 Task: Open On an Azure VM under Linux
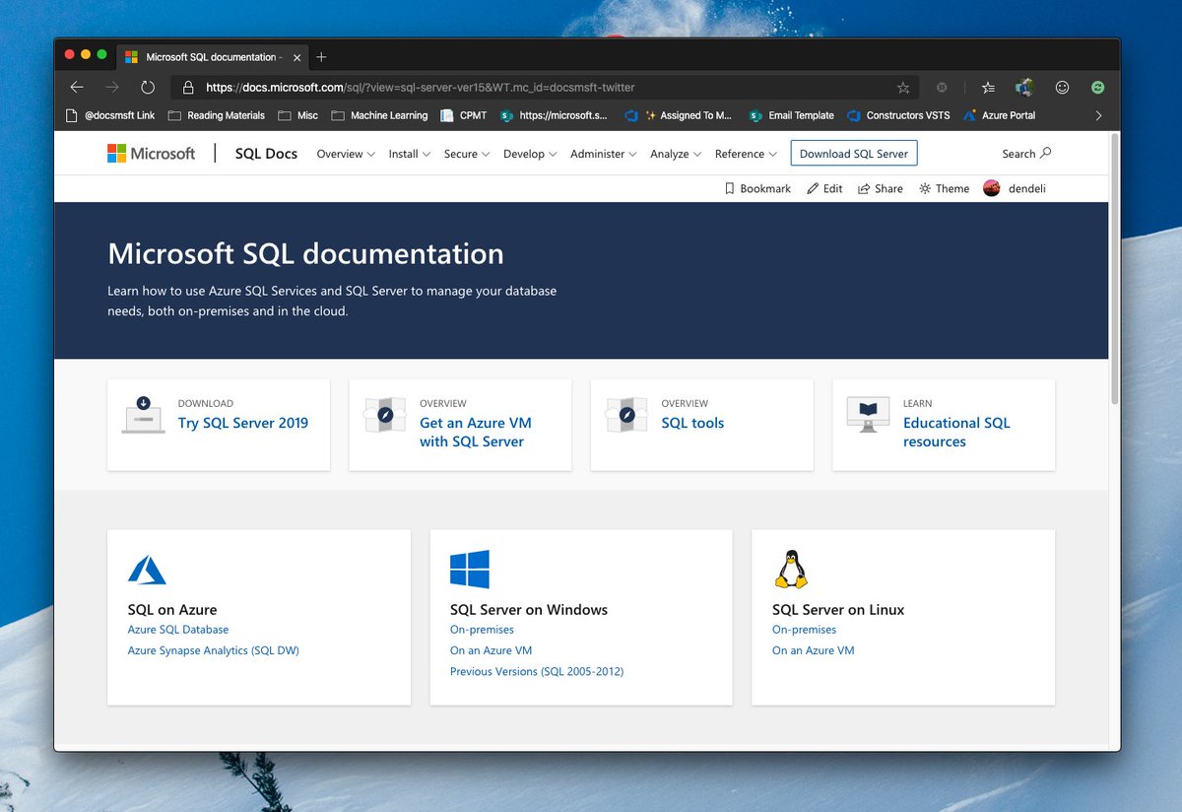pyautogui.click(x=814, y=650)
